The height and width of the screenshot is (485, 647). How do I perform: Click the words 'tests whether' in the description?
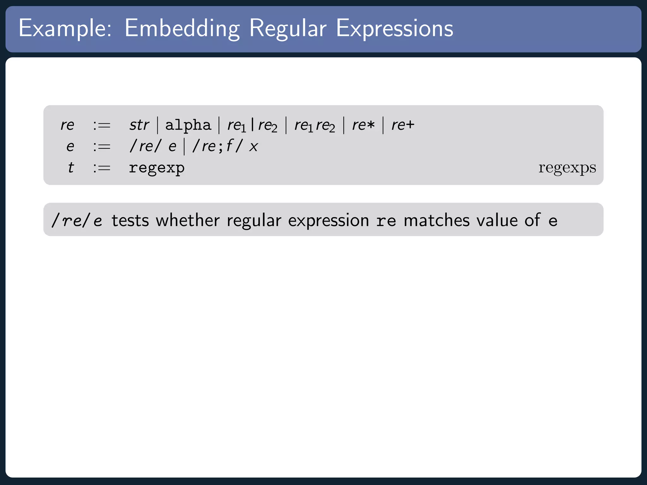(166, 220)
